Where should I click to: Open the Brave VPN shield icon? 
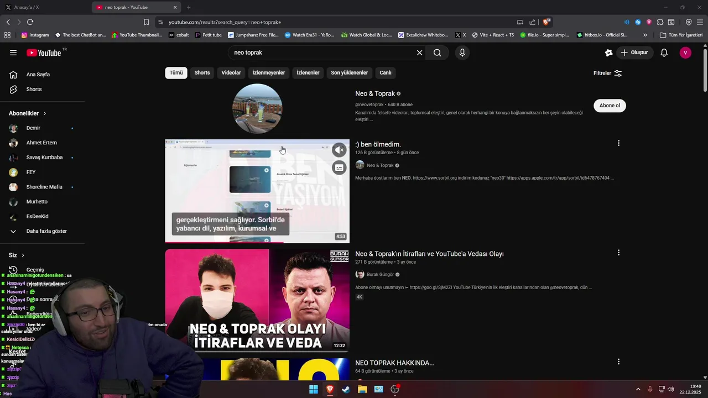tap(689, 22)
